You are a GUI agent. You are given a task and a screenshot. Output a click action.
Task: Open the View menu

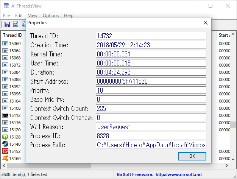click(33, 16)
